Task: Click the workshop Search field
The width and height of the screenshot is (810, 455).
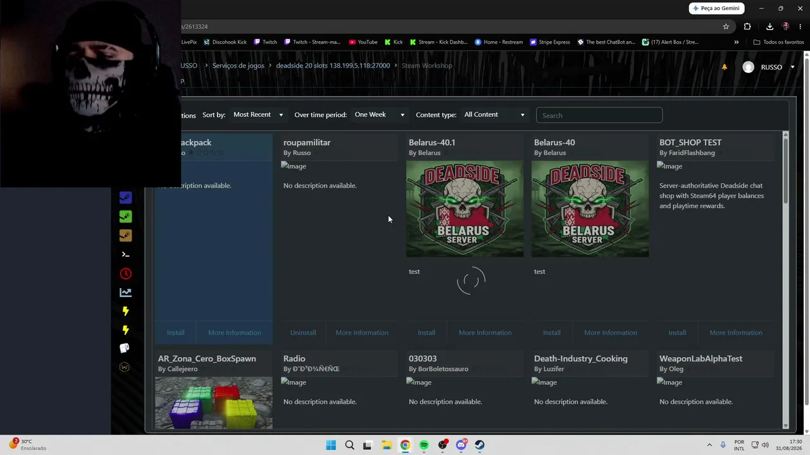Action: point(599,115)
